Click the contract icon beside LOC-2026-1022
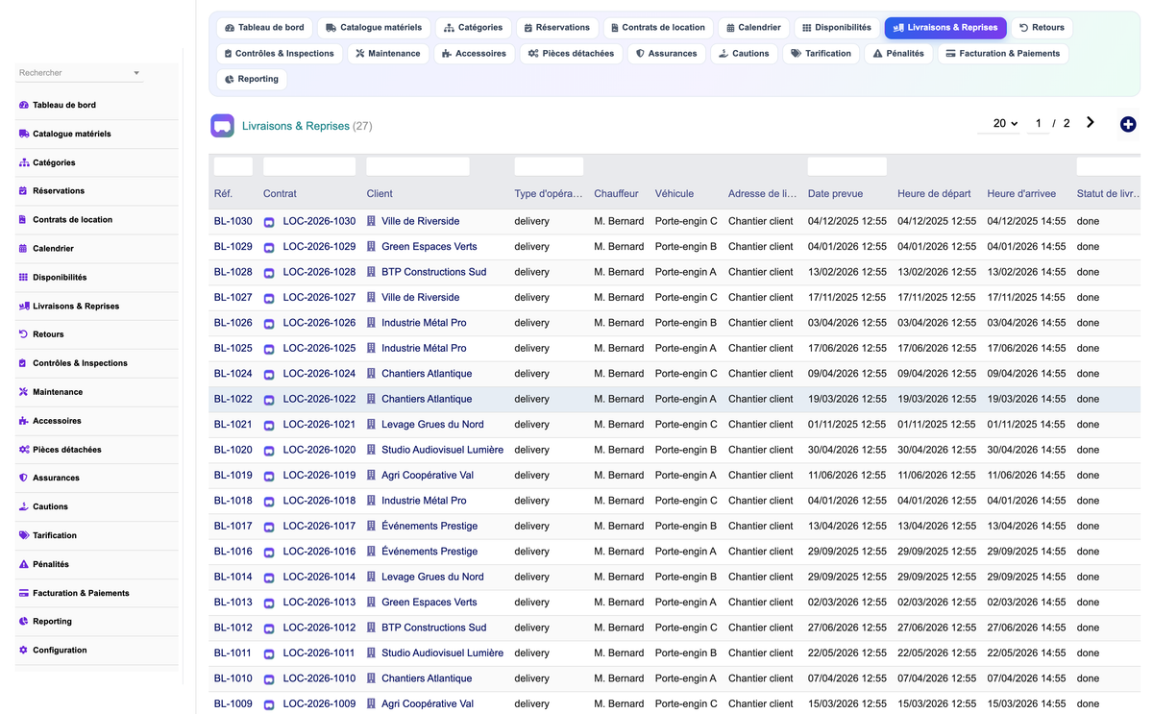The height and width of the screenshot is (714, 1153). coord(269,400)
